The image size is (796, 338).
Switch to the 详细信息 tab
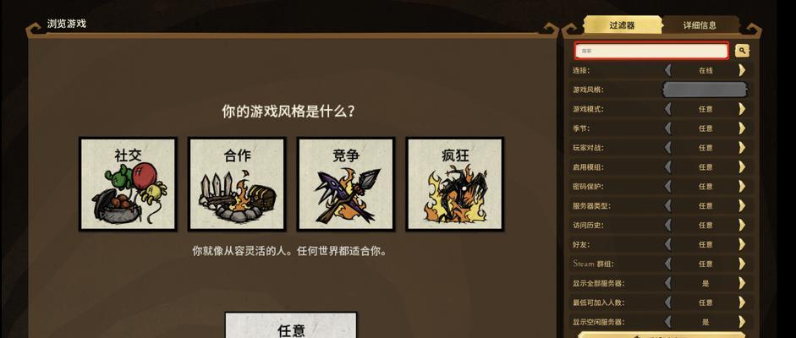(700, 25)
